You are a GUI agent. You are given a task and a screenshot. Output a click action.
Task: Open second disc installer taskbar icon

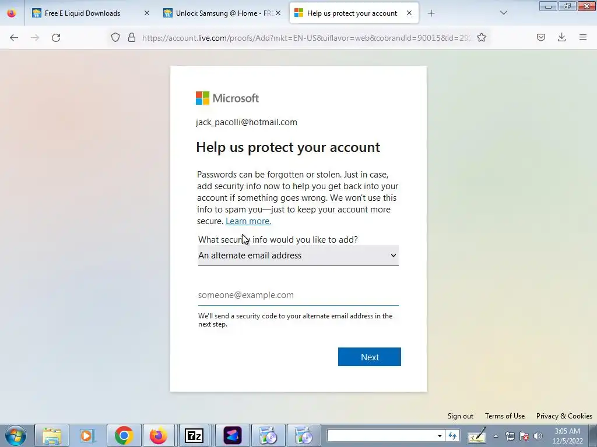coord(303,435)
